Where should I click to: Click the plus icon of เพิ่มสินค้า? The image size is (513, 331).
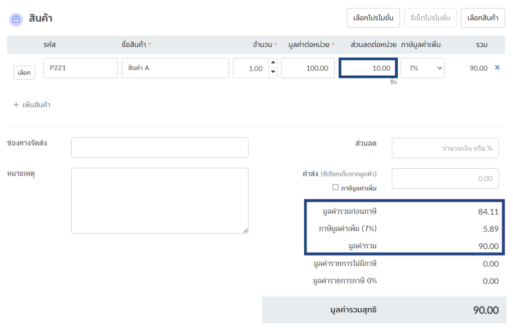[x=16, y=105]
